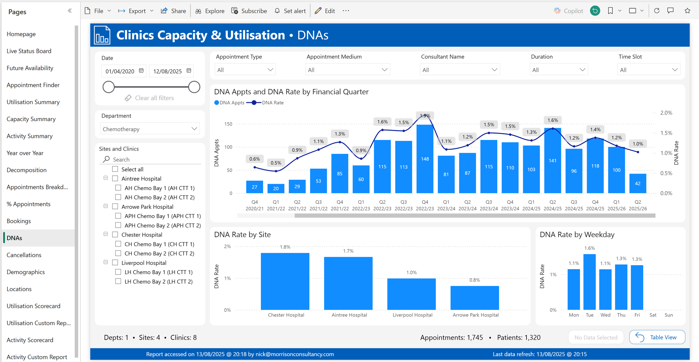
Task: Open the bookmark icon
Action: 610,11
